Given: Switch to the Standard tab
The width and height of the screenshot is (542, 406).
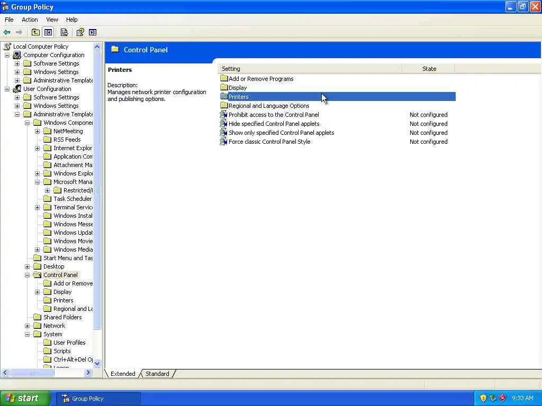Looking at the screenshot, I should point(157,374).
